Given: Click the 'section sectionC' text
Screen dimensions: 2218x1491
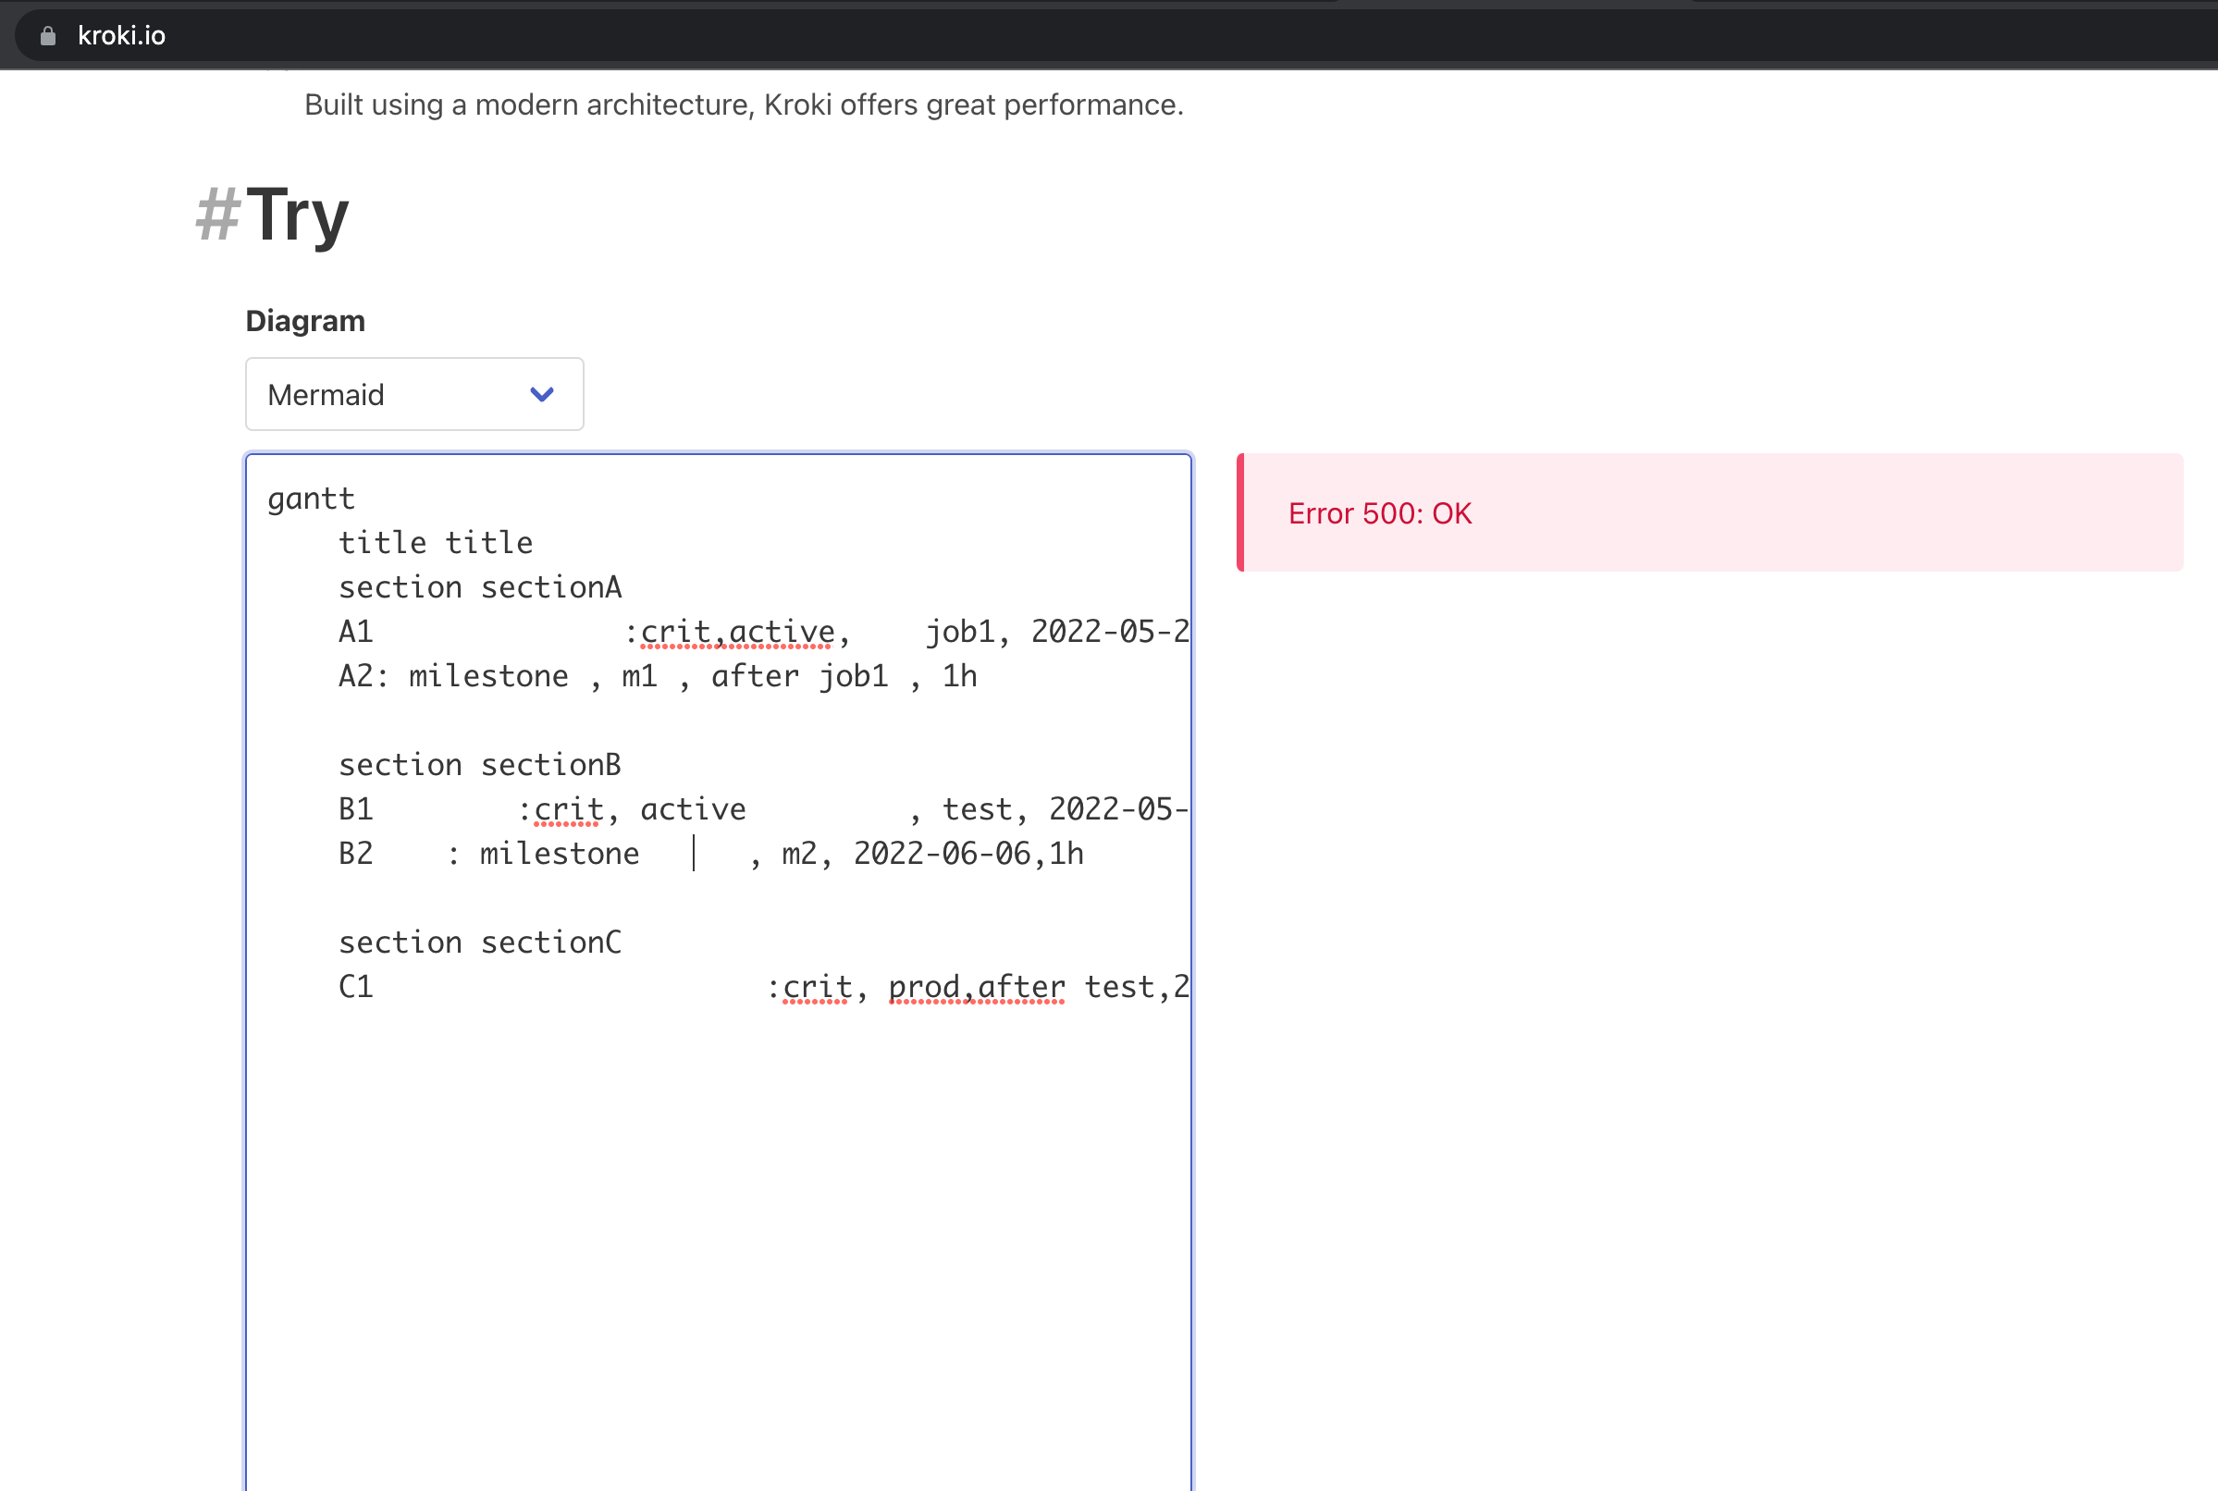Looking at the screenshot, I should click(x=479, y=942).
